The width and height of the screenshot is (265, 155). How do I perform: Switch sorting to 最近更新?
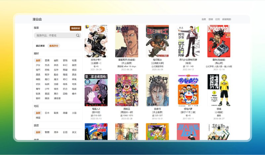(40, 46)
